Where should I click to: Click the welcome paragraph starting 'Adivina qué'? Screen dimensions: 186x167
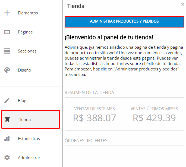click(x=124, y=61)
